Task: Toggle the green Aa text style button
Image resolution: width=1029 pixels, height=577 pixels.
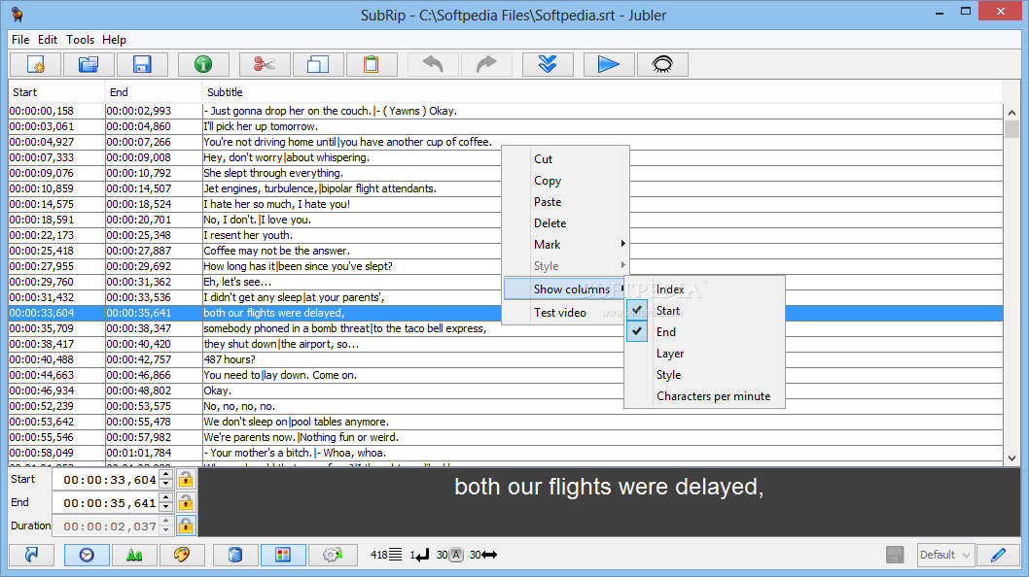Action: (x=134, y=555)
